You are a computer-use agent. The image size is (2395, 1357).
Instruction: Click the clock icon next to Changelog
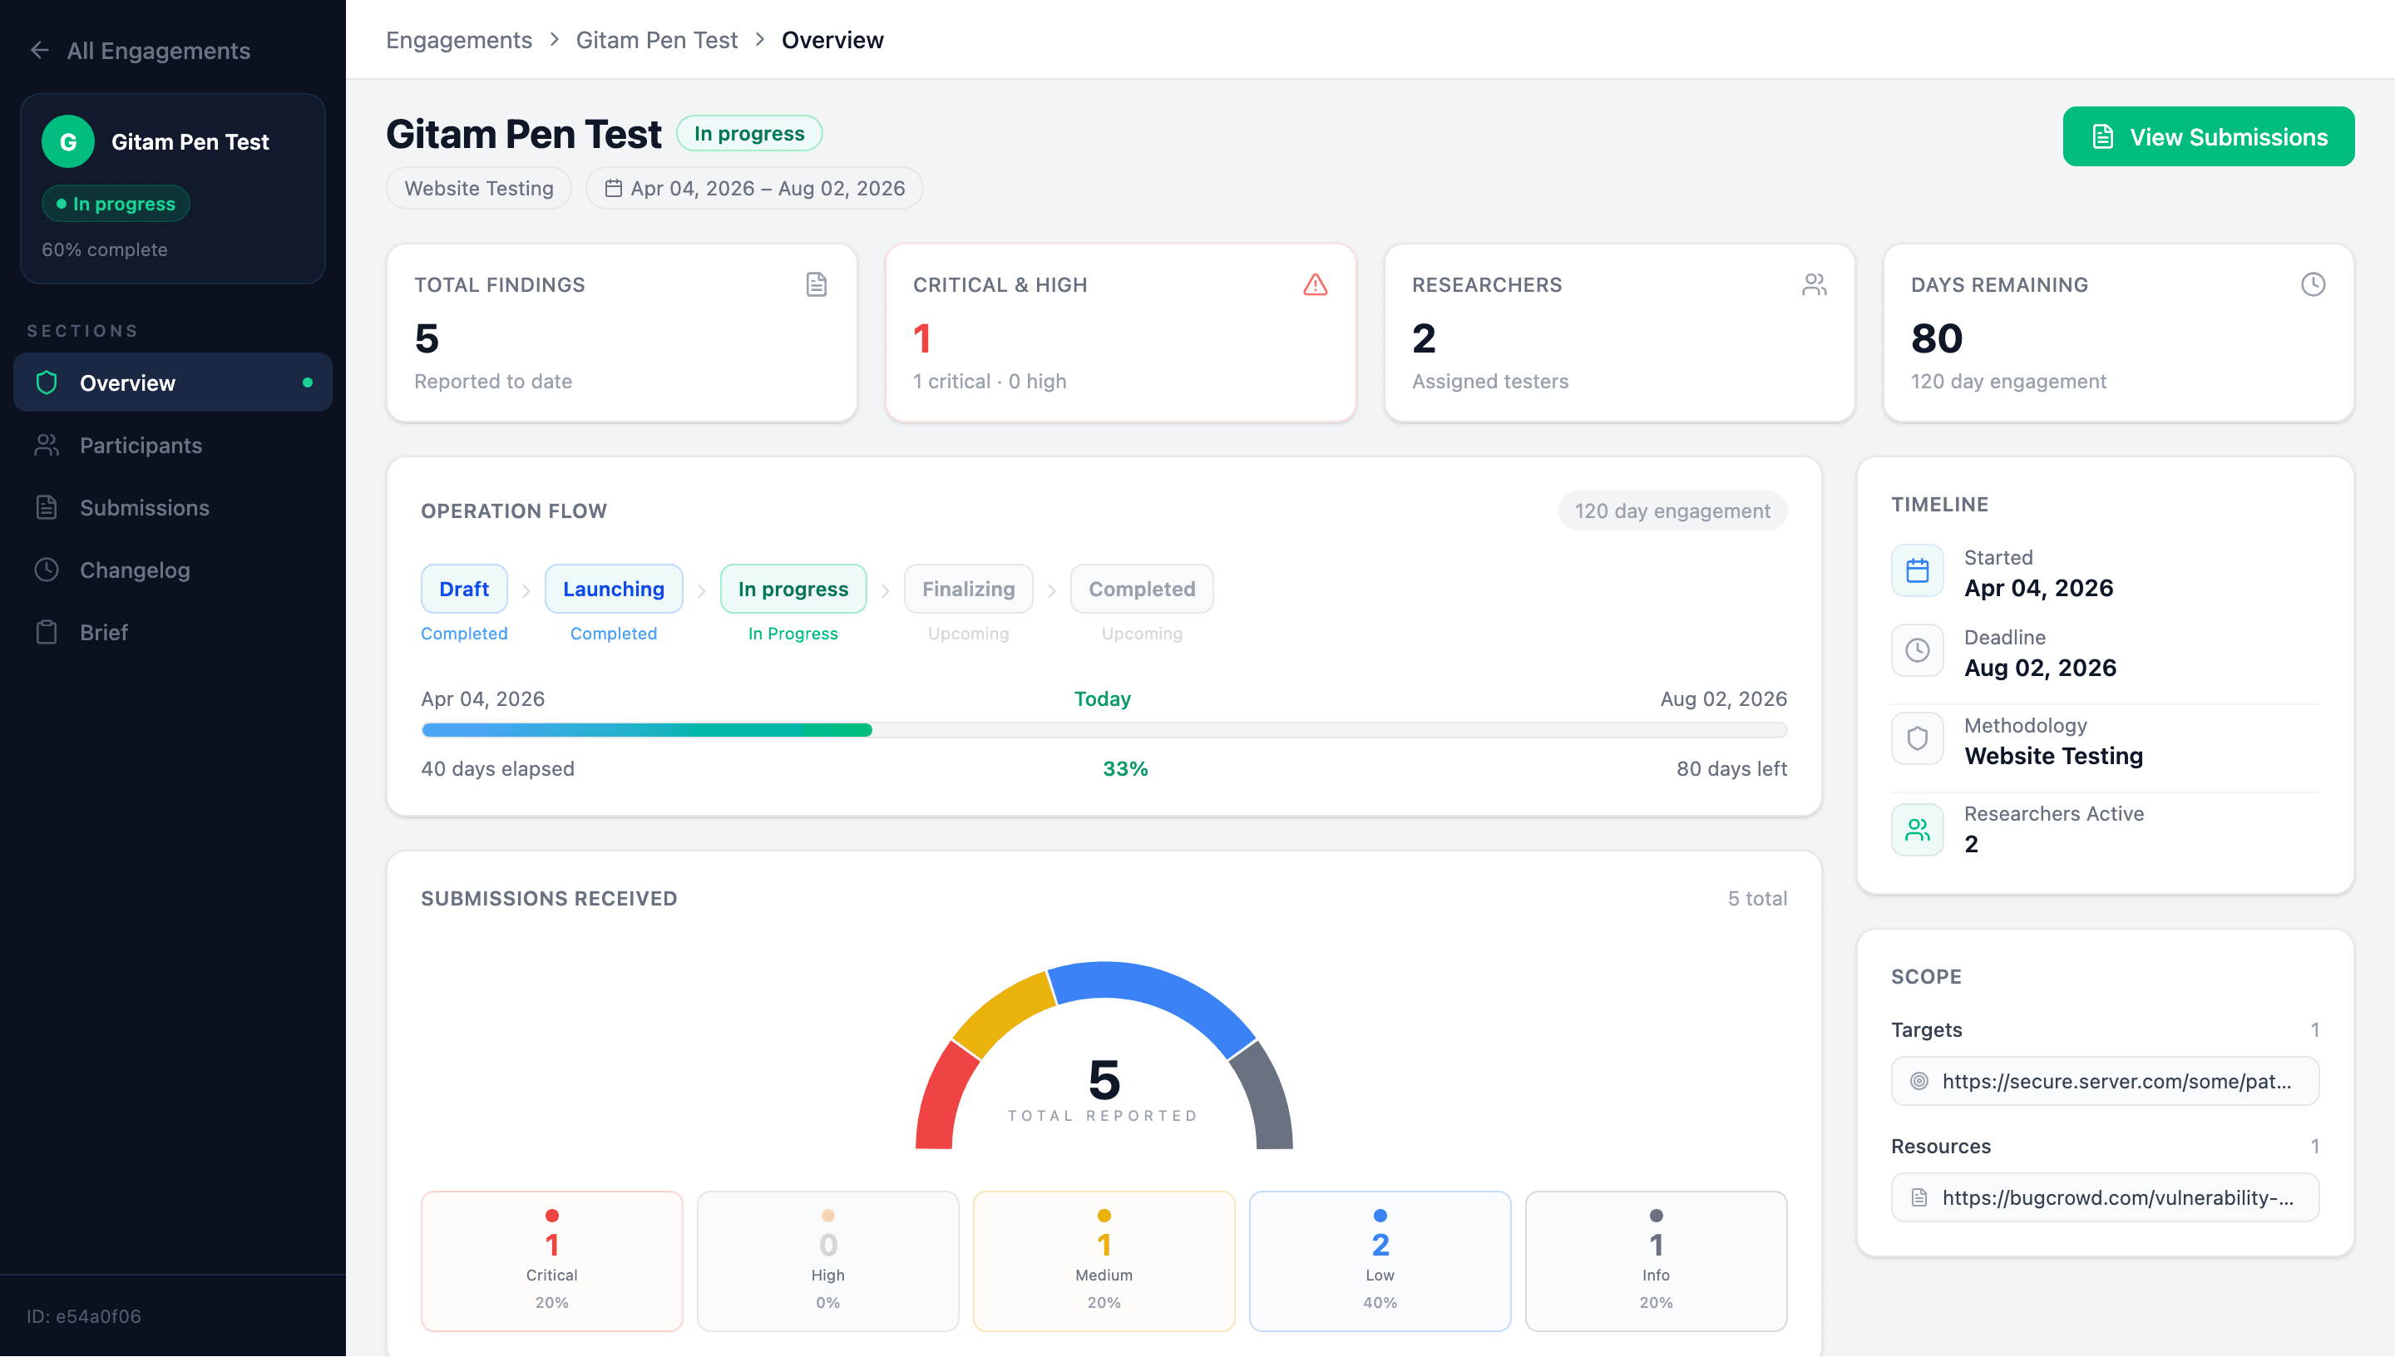point(47,570)
